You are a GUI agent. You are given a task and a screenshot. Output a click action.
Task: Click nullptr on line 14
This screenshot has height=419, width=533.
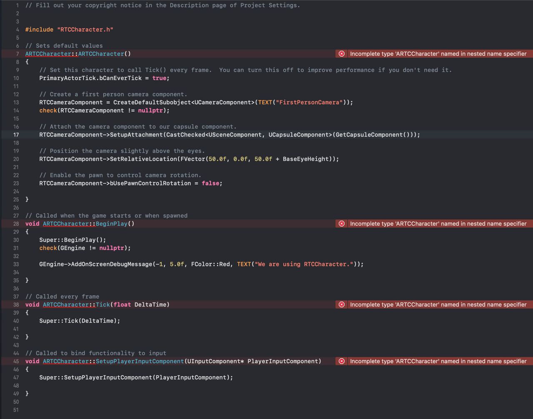tap(150, 110)
